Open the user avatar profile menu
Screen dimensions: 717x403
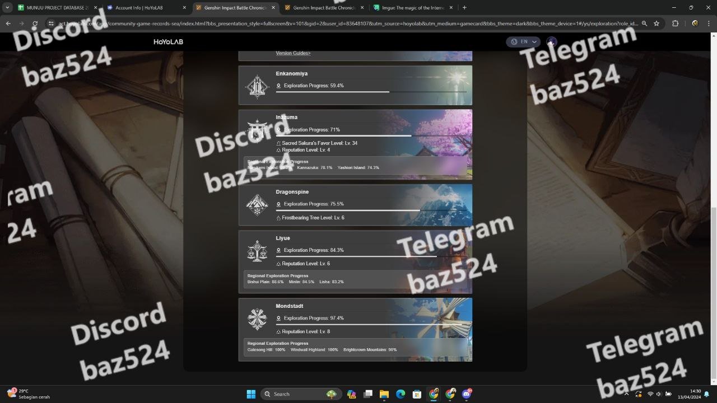[552, 42]
